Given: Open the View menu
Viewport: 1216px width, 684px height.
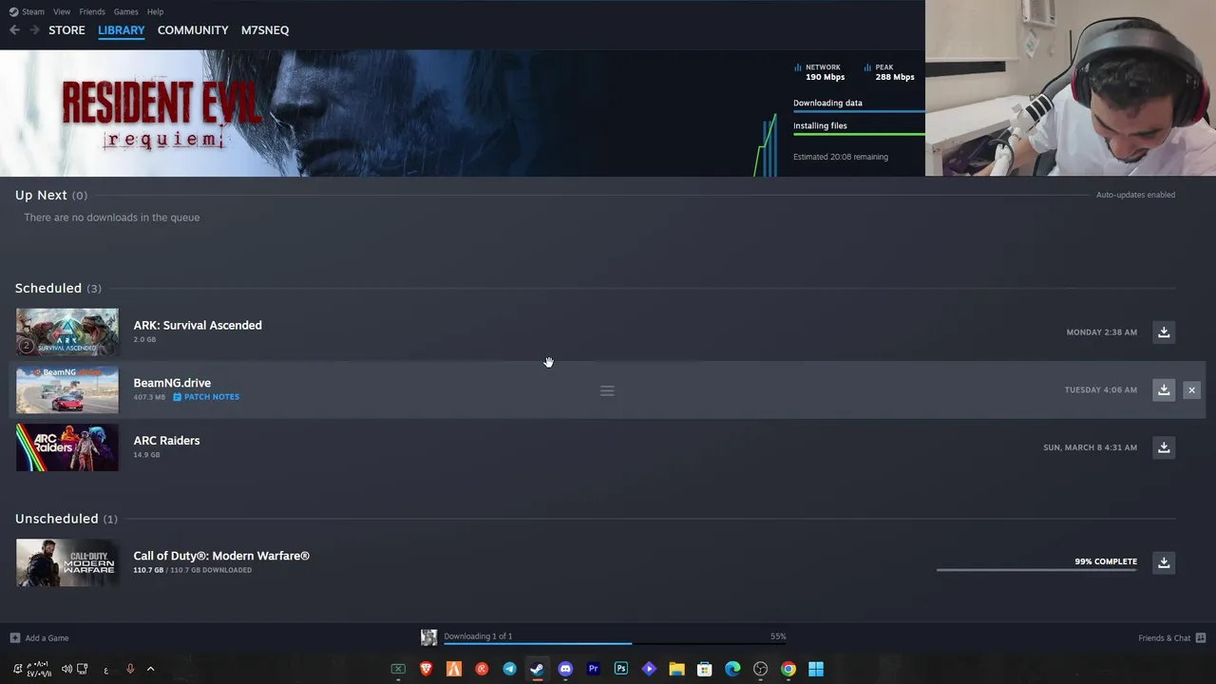Looking at the screenshot, I should [x=62, y=11].
